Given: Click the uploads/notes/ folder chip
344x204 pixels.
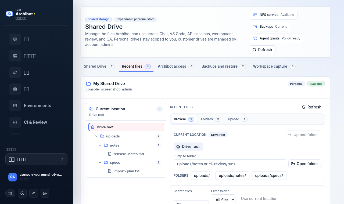Looking at the screenshot, I should tap(232, 176).
